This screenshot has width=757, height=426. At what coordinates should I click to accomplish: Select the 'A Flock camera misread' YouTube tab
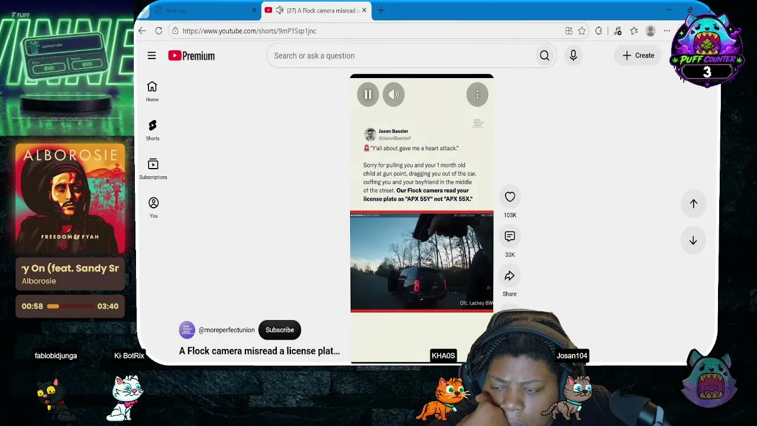tap(316, 10)
